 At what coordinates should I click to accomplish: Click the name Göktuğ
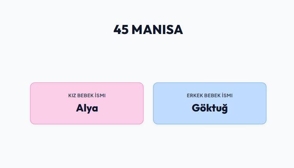[x=210, y=108]
